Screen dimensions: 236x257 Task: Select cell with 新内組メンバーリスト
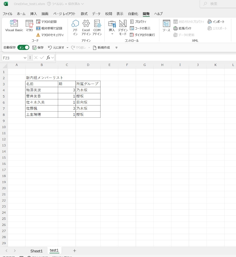point(42,78)
